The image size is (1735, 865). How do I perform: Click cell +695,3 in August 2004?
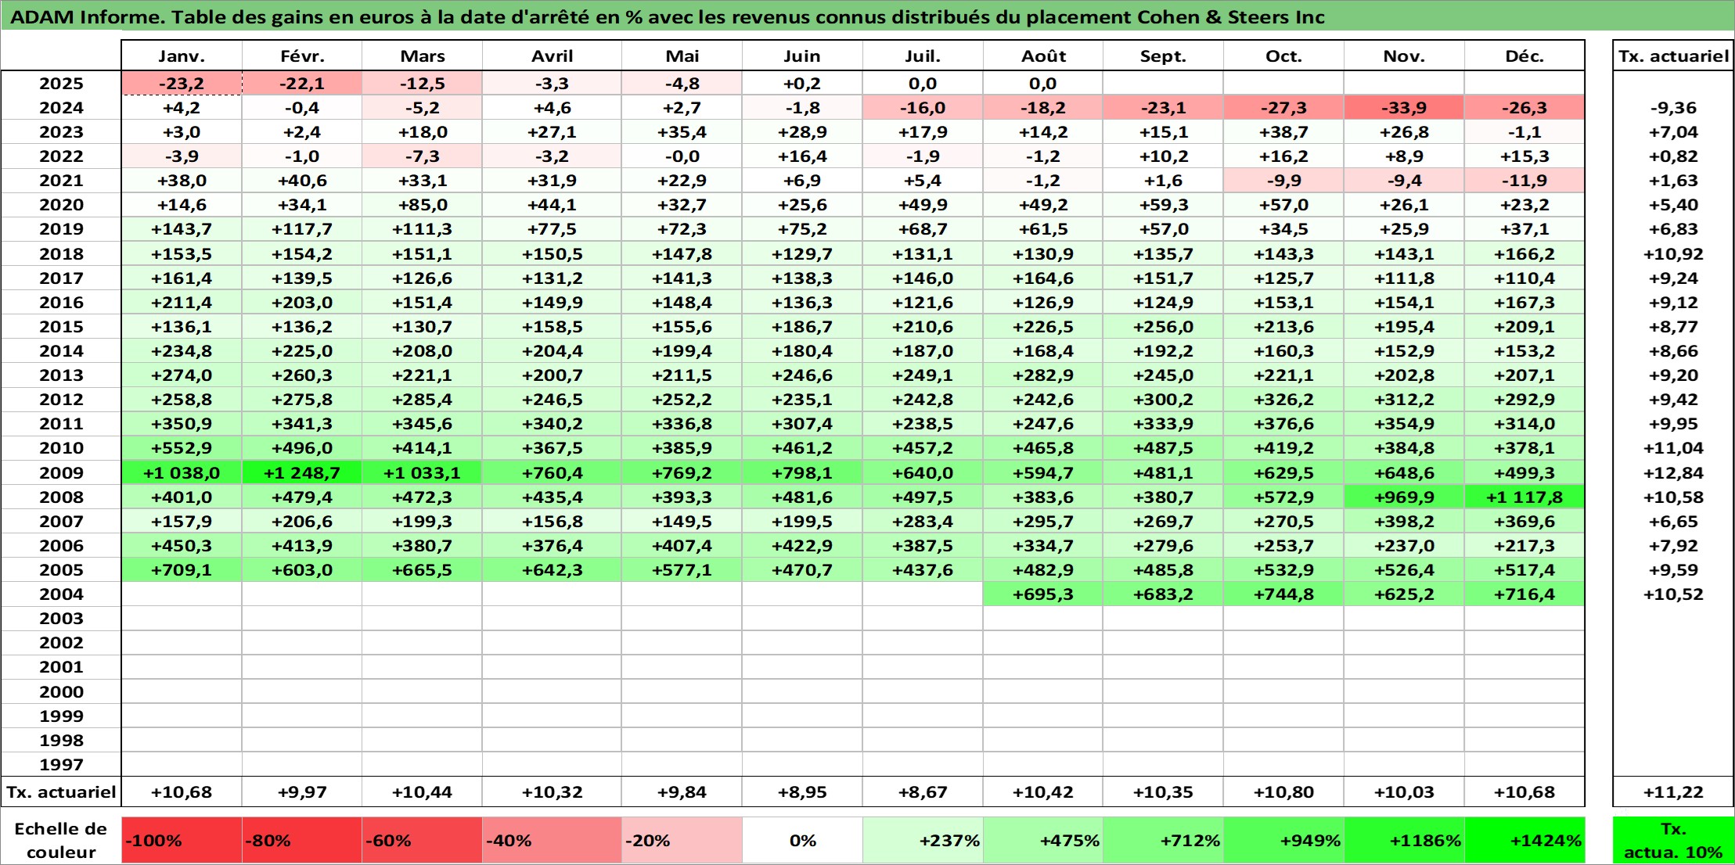click(x=1043, y=594)
